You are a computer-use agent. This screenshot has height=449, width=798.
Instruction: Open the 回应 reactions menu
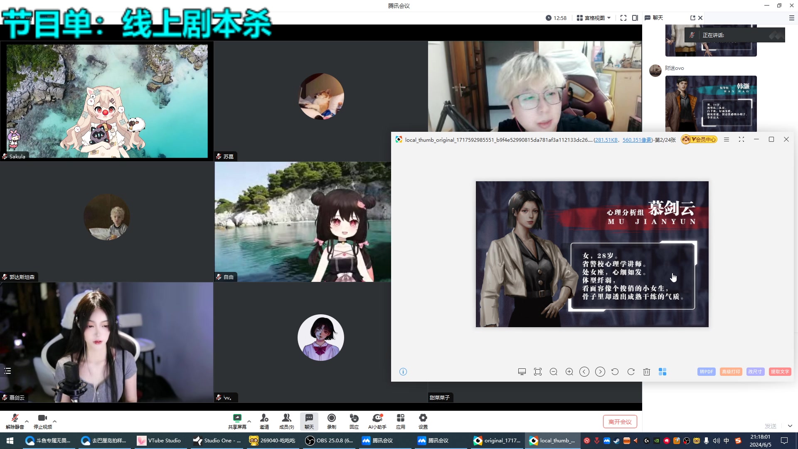[354, 421]
